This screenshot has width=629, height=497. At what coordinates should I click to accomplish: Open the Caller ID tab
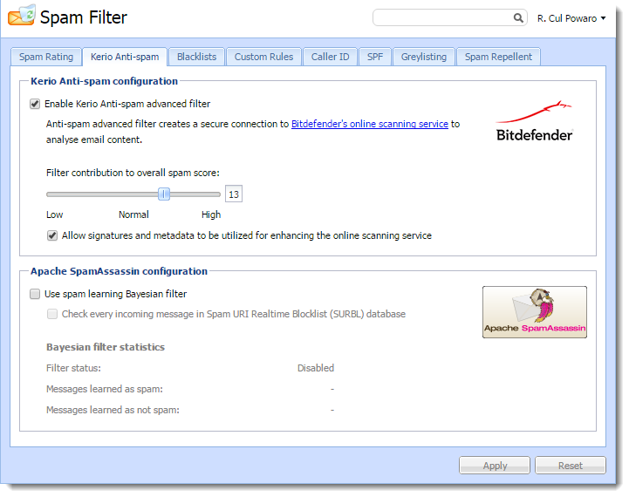330,57
